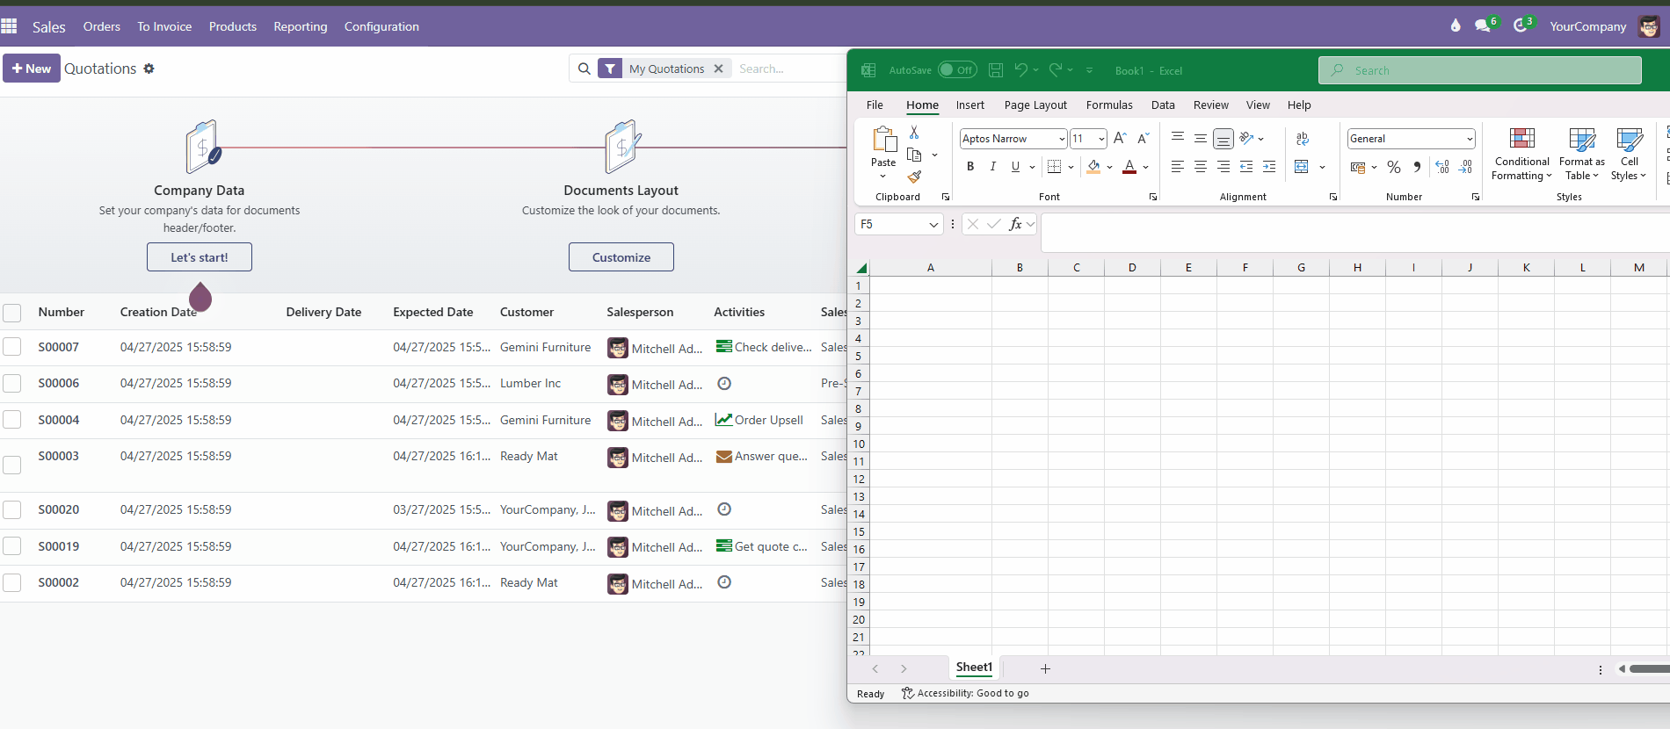The width and height of the screenshot is (1670, 729).
Task: Click Merge & Center icon in Excel
Action: click(1302, 166)
